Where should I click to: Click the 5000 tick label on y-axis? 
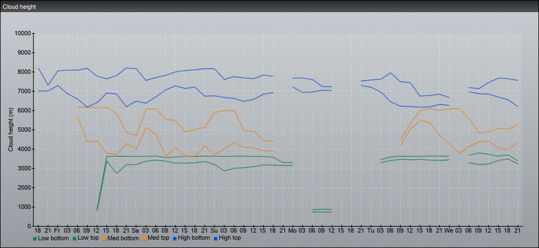24,130
